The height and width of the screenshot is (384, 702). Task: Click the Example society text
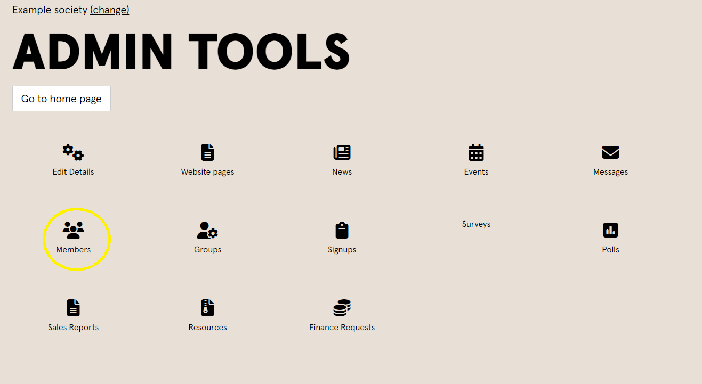[50, 10]
